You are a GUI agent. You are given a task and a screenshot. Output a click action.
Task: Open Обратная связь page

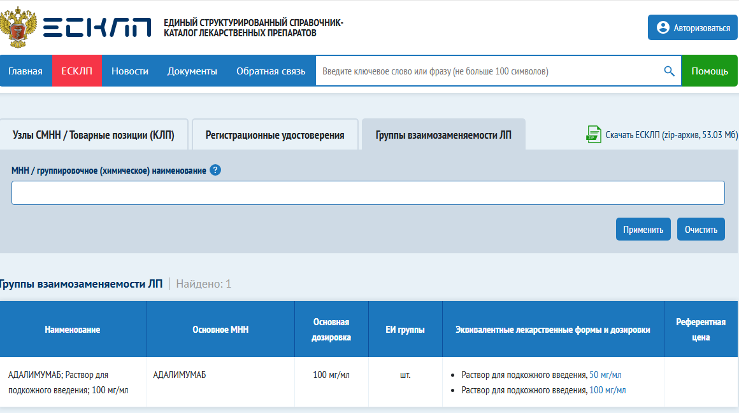pos(271,71)
